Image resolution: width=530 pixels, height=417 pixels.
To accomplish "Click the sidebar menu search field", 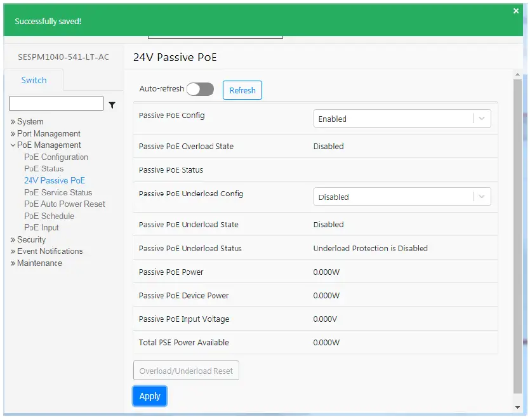I will 56,103.
